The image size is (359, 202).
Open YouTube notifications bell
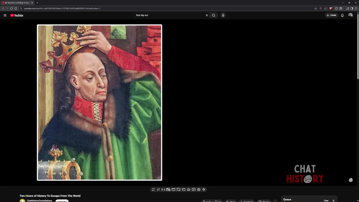coord(342,15)
